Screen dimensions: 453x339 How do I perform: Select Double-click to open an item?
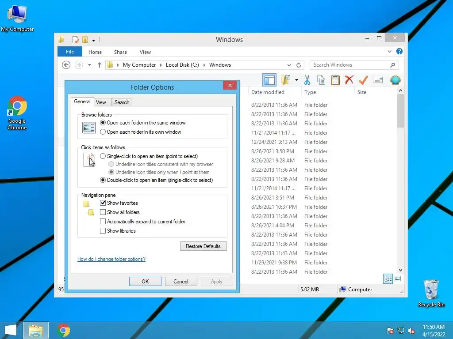[x=156, y=180]
